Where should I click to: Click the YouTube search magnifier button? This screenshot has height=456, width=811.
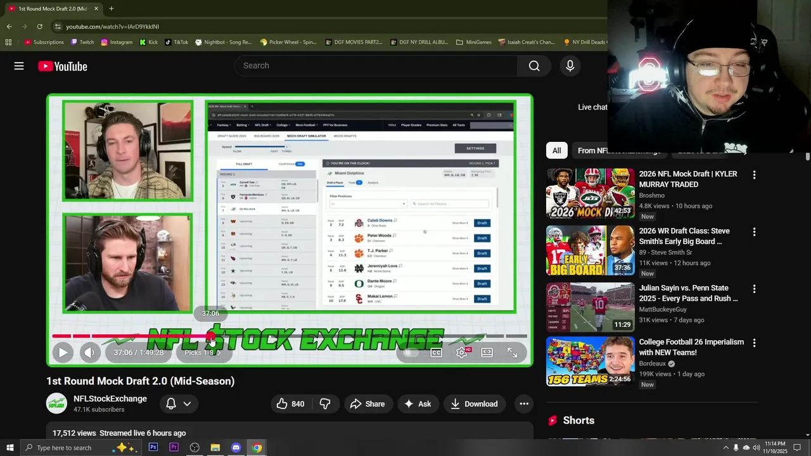[534, 66]
